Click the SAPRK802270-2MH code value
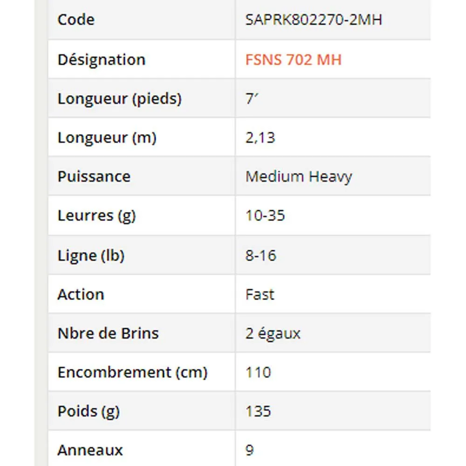 pos(314,20)
